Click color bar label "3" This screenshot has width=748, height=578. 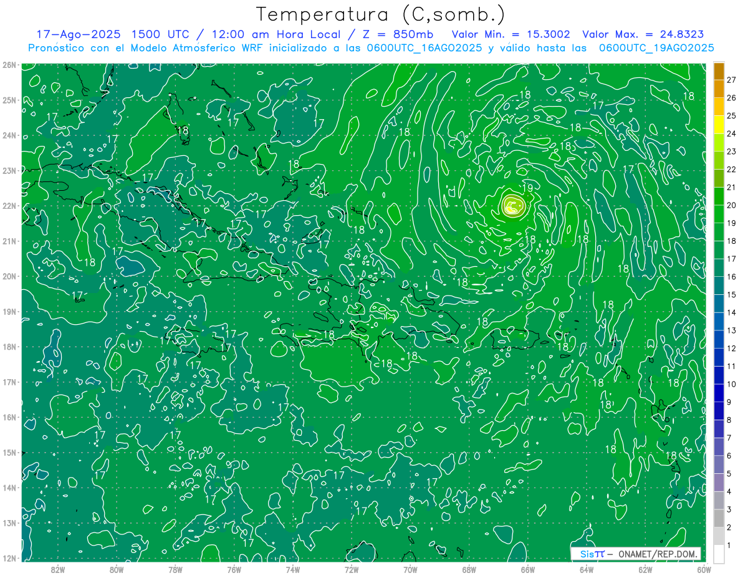[x=729, y=509]
